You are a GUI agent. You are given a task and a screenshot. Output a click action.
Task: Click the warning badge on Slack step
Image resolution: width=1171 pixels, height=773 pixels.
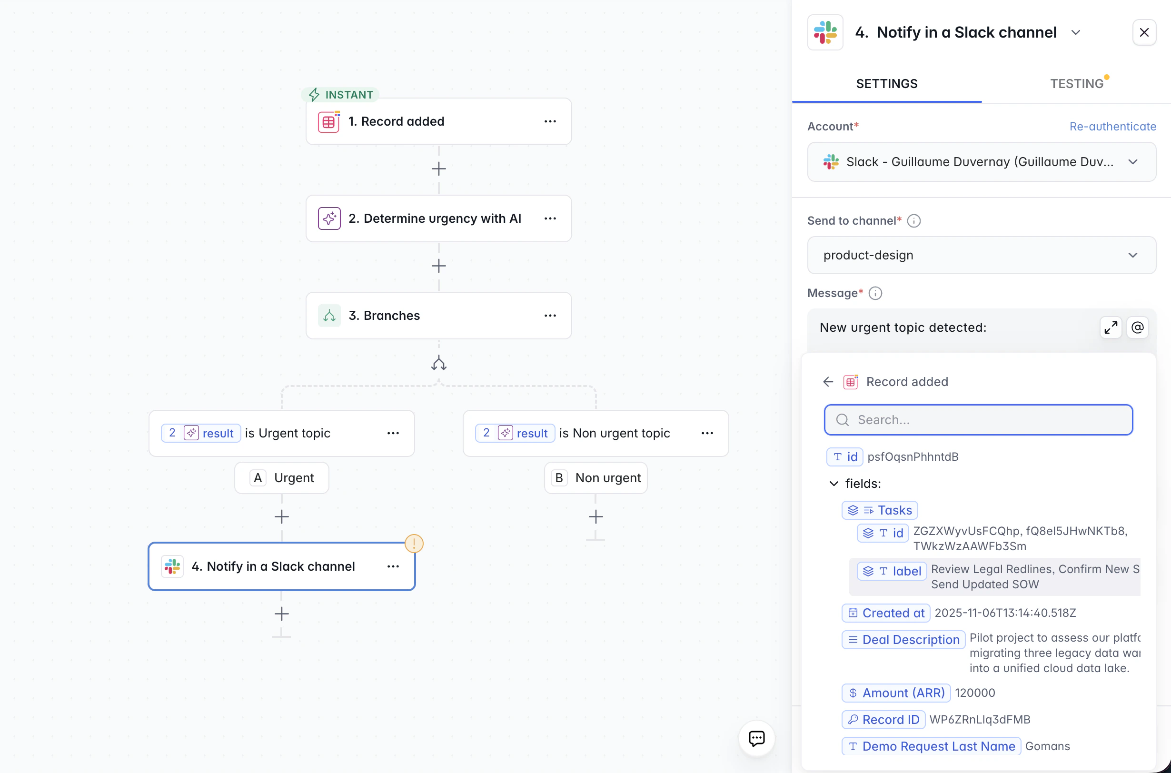(x=414, y=543)
